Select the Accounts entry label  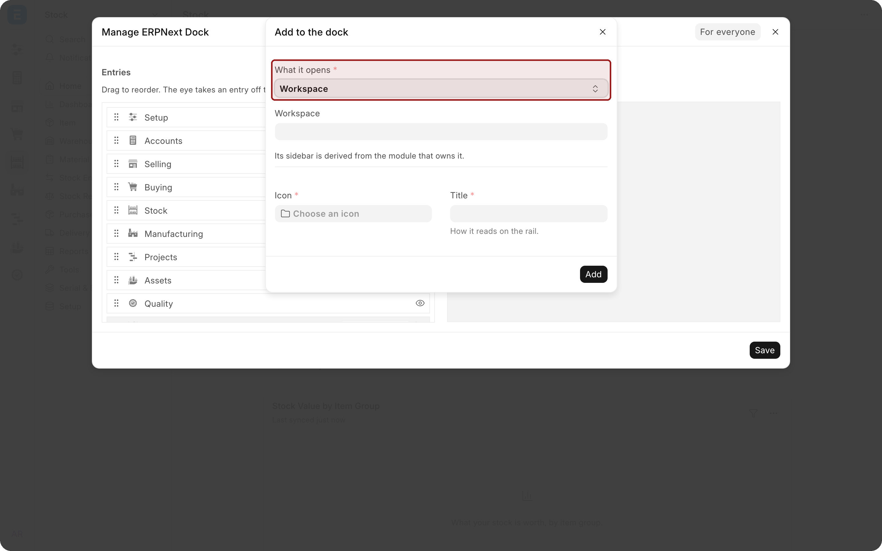pos(163,141)
